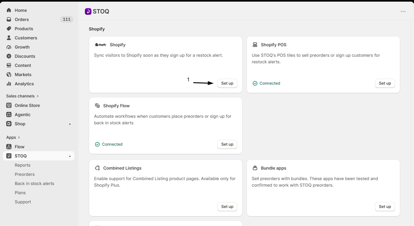Screen dimensions: 414x226
Task: Click Set up on Shopify Flow card
Action: pos(227,144)
